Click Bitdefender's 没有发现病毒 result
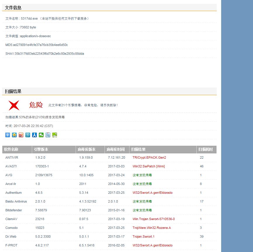Image resolution: width=253 pixels, height=252 pixels. pos(142,210)
